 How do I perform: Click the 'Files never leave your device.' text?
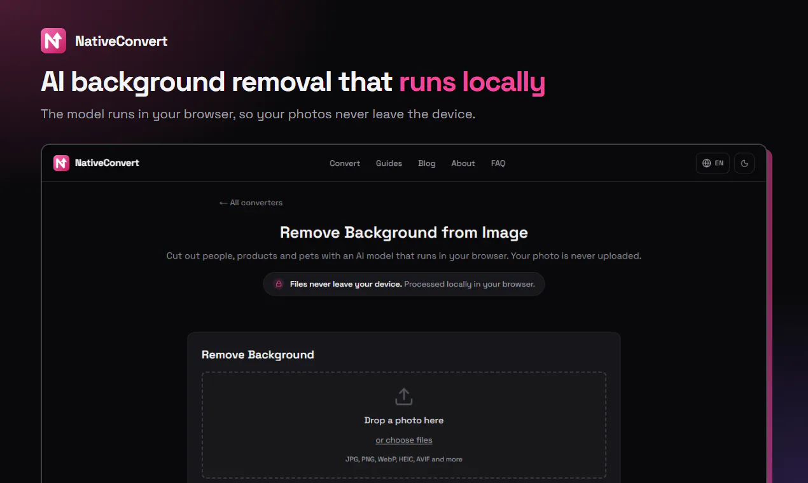click(x=345, y=284)
